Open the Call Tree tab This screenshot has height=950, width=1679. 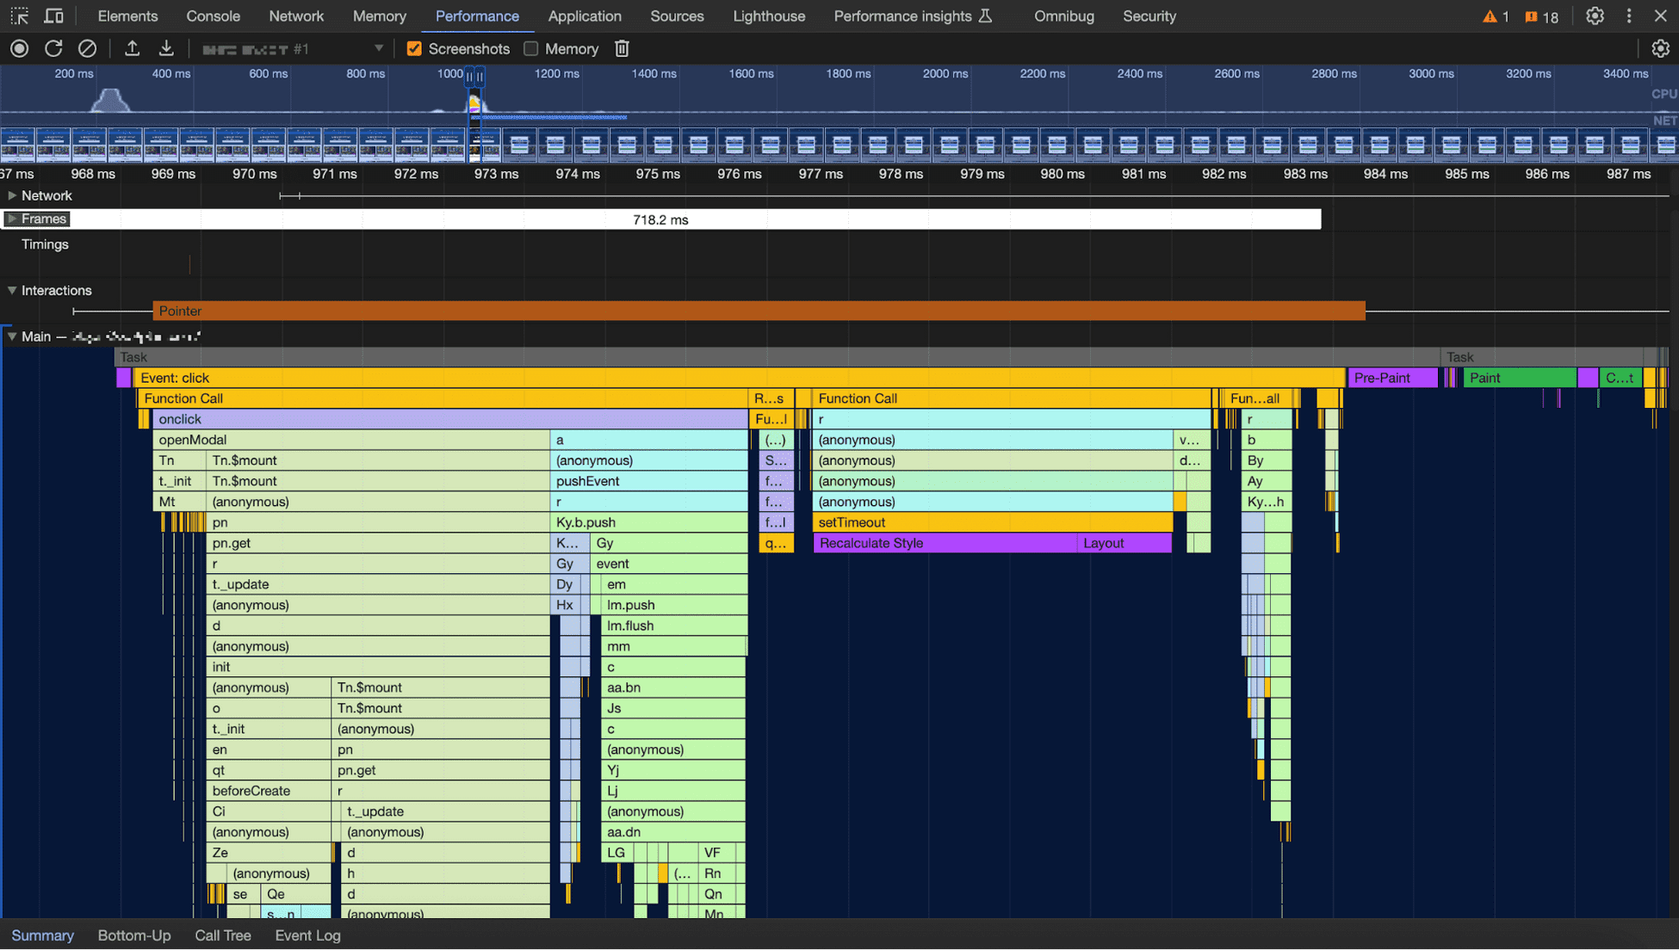tap(222, 935)
